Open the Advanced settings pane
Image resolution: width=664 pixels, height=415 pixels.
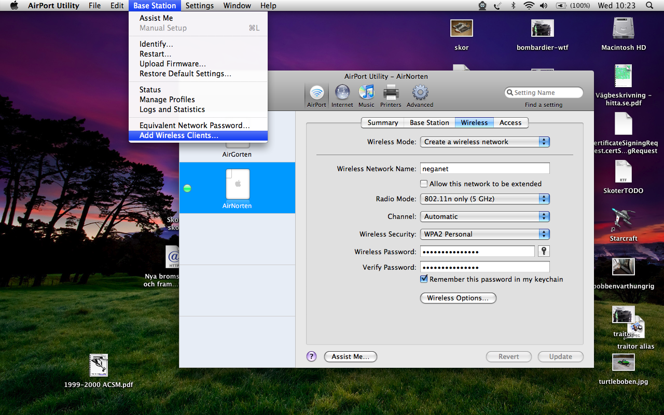(420, 96)
